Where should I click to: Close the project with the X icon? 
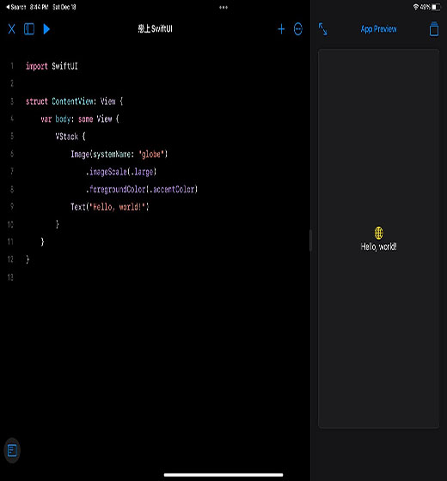(x=12, y=29)
